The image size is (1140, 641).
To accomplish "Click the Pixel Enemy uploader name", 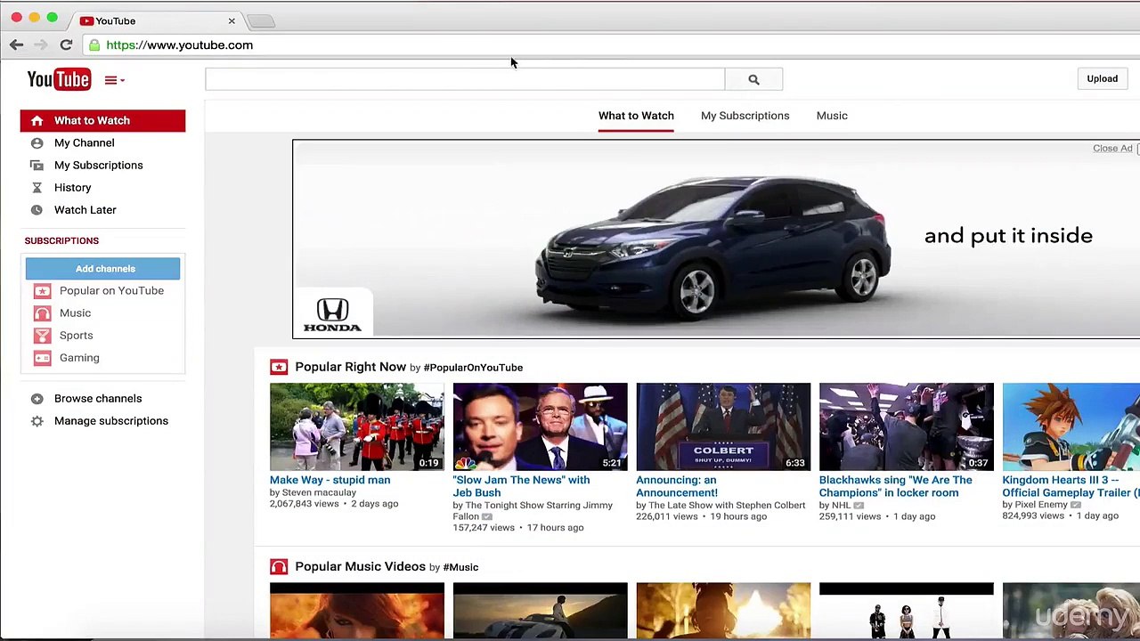I will pos(1040,505).
